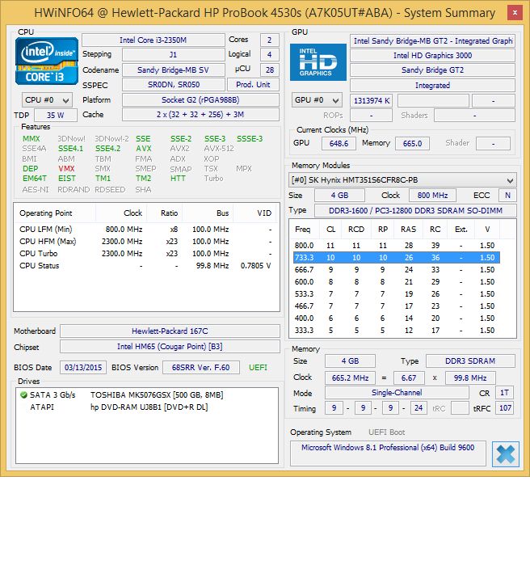The image size is (530, 582).
Task: Click the Intel HD Graphics 3000 field
Action: pyautogui.click(x=432, y=55)
